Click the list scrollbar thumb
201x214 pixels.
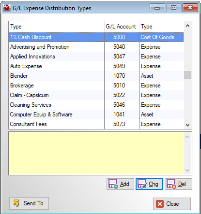coord(187,75)
